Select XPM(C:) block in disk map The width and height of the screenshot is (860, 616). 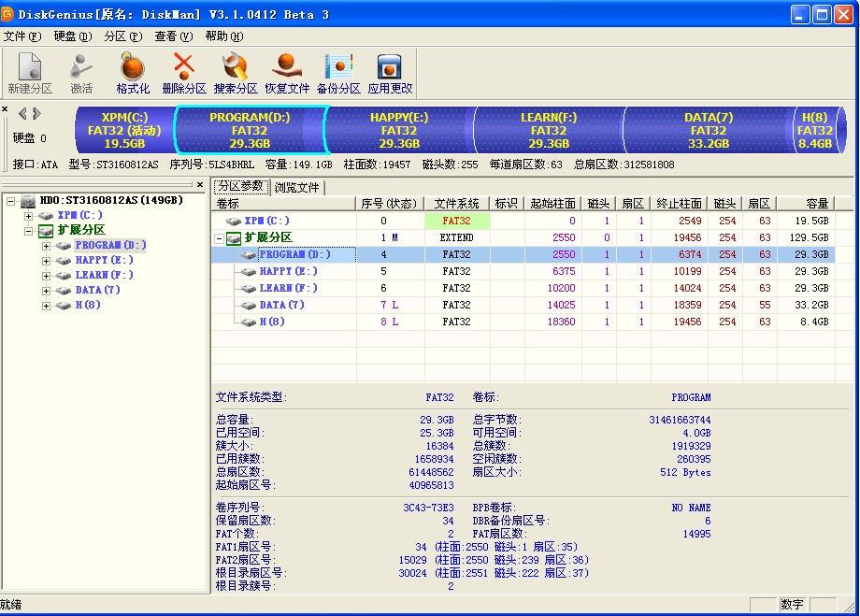pyautogui.click(x=124, y=130)
